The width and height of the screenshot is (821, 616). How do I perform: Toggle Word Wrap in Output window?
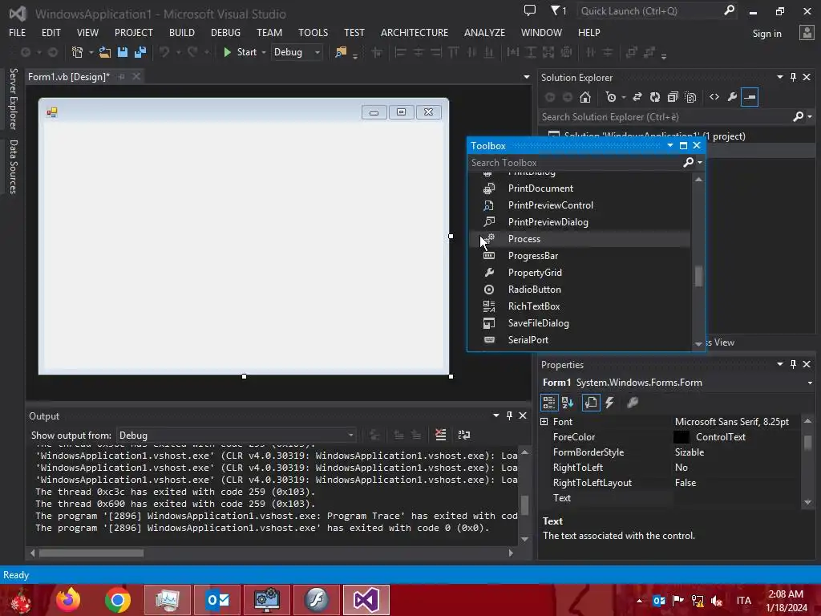[x=464, y=435]
